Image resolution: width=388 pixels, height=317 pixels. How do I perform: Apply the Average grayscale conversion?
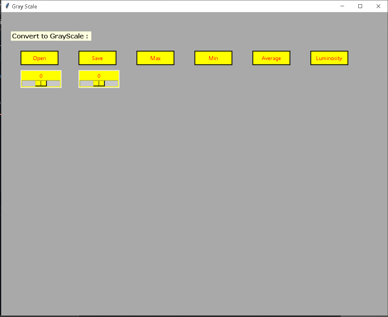click(271, 58)
